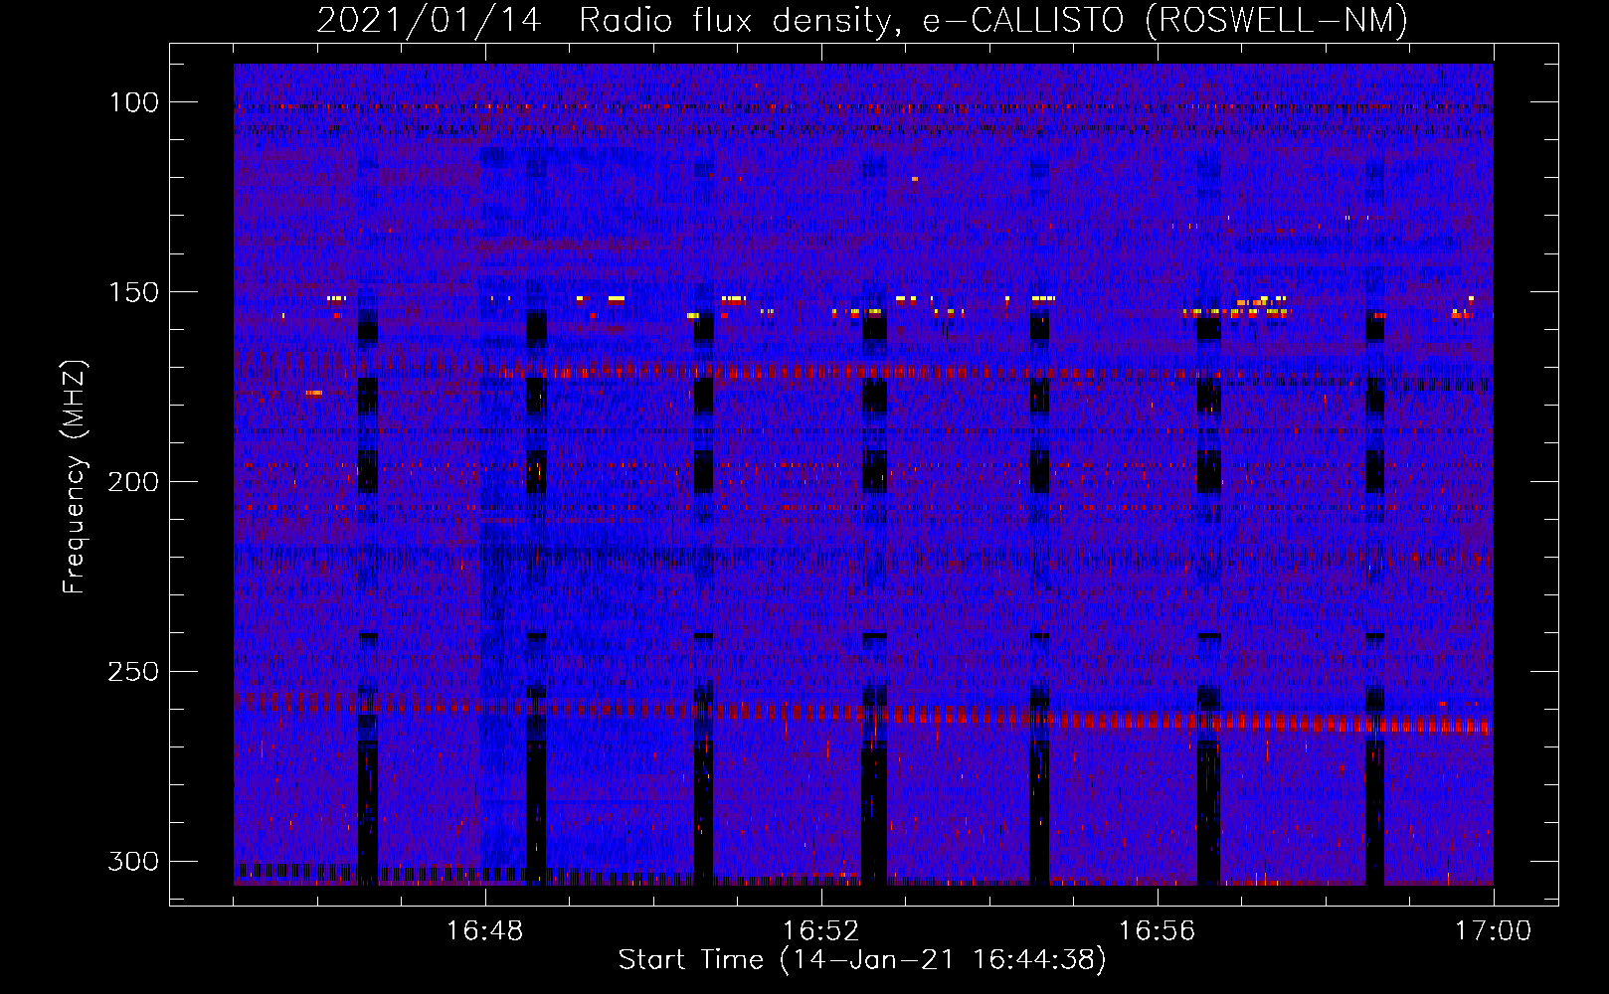Select the 250 frequency tick label

pos(134,672)
